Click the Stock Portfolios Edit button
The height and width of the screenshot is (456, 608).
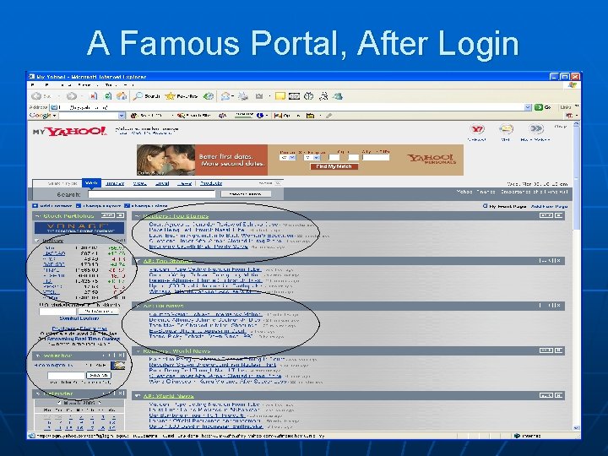click(108, 215)
